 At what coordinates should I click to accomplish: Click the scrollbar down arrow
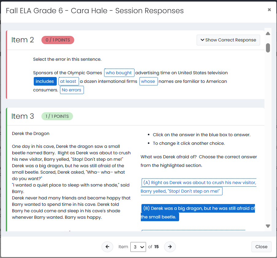268,226
